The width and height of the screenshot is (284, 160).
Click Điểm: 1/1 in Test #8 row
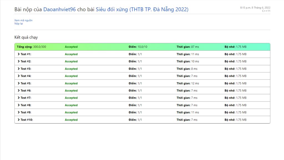135,105
